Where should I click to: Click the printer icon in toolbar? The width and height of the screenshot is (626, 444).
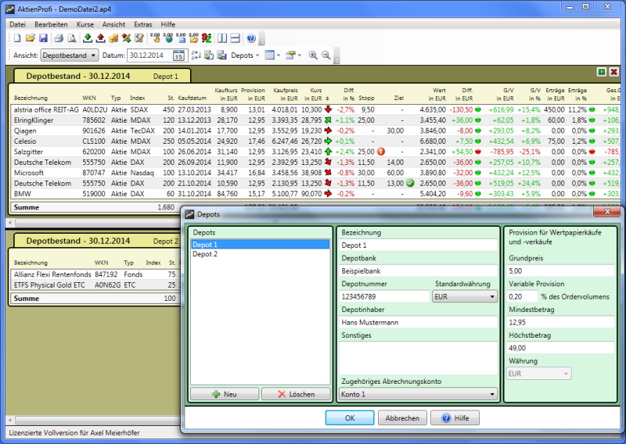pos(59,38)
